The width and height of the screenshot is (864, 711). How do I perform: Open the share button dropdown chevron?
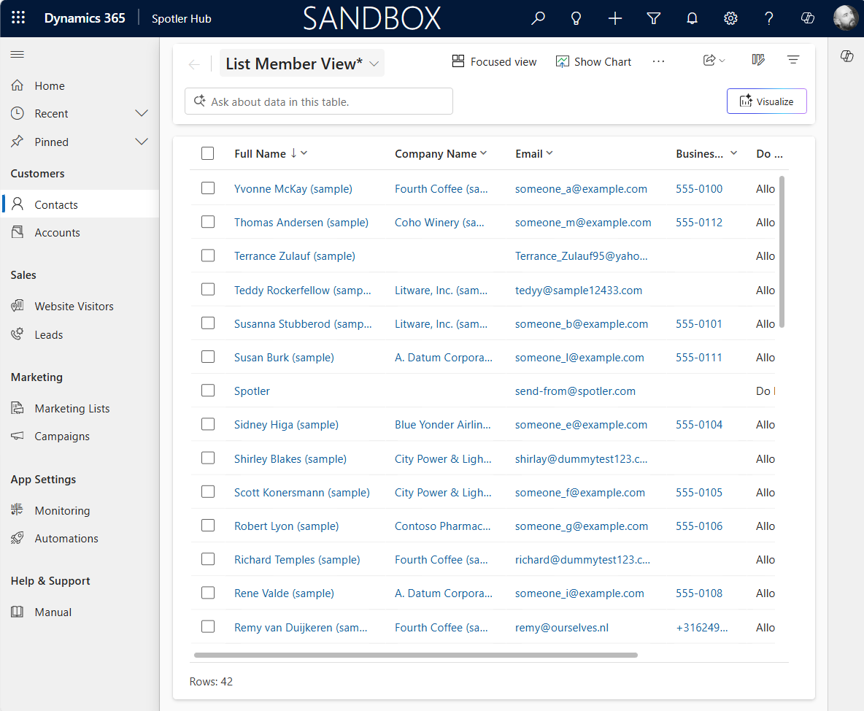tap(722, 61)
